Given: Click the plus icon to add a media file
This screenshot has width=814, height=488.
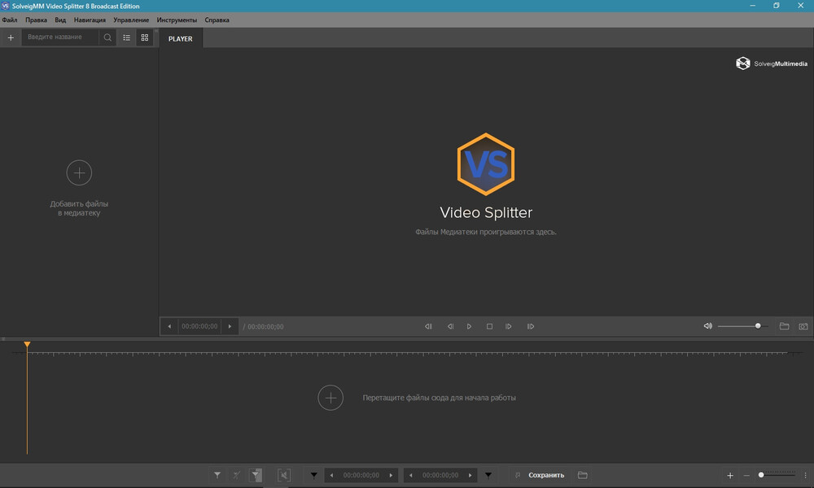Looking at the screenshot, I should click(x=11, y=37).
